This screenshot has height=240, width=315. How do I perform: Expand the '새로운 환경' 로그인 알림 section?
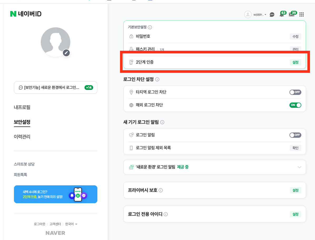coord(214,167)
